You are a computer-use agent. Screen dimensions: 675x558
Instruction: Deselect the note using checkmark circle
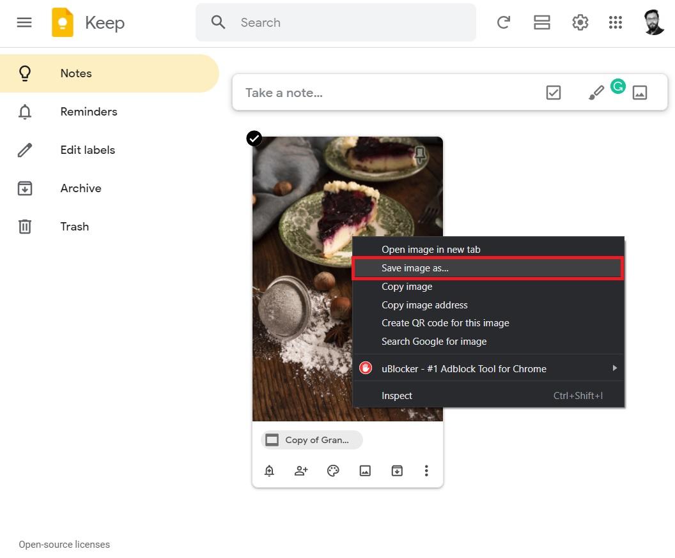(254, 139)
